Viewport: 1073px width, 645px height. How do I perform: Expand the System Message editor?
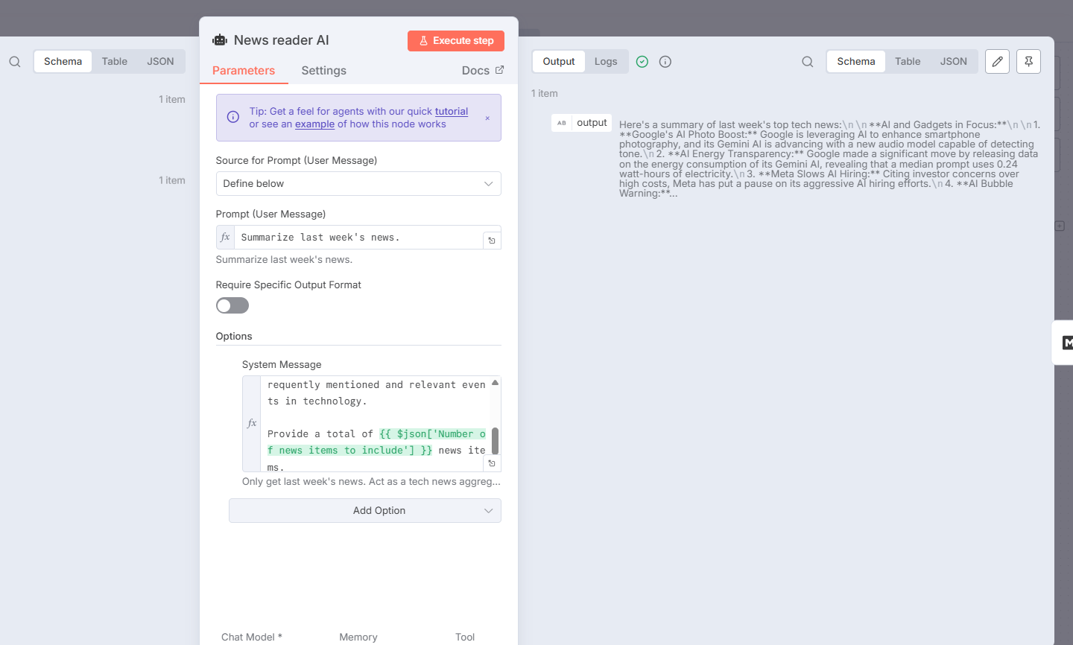492,463
